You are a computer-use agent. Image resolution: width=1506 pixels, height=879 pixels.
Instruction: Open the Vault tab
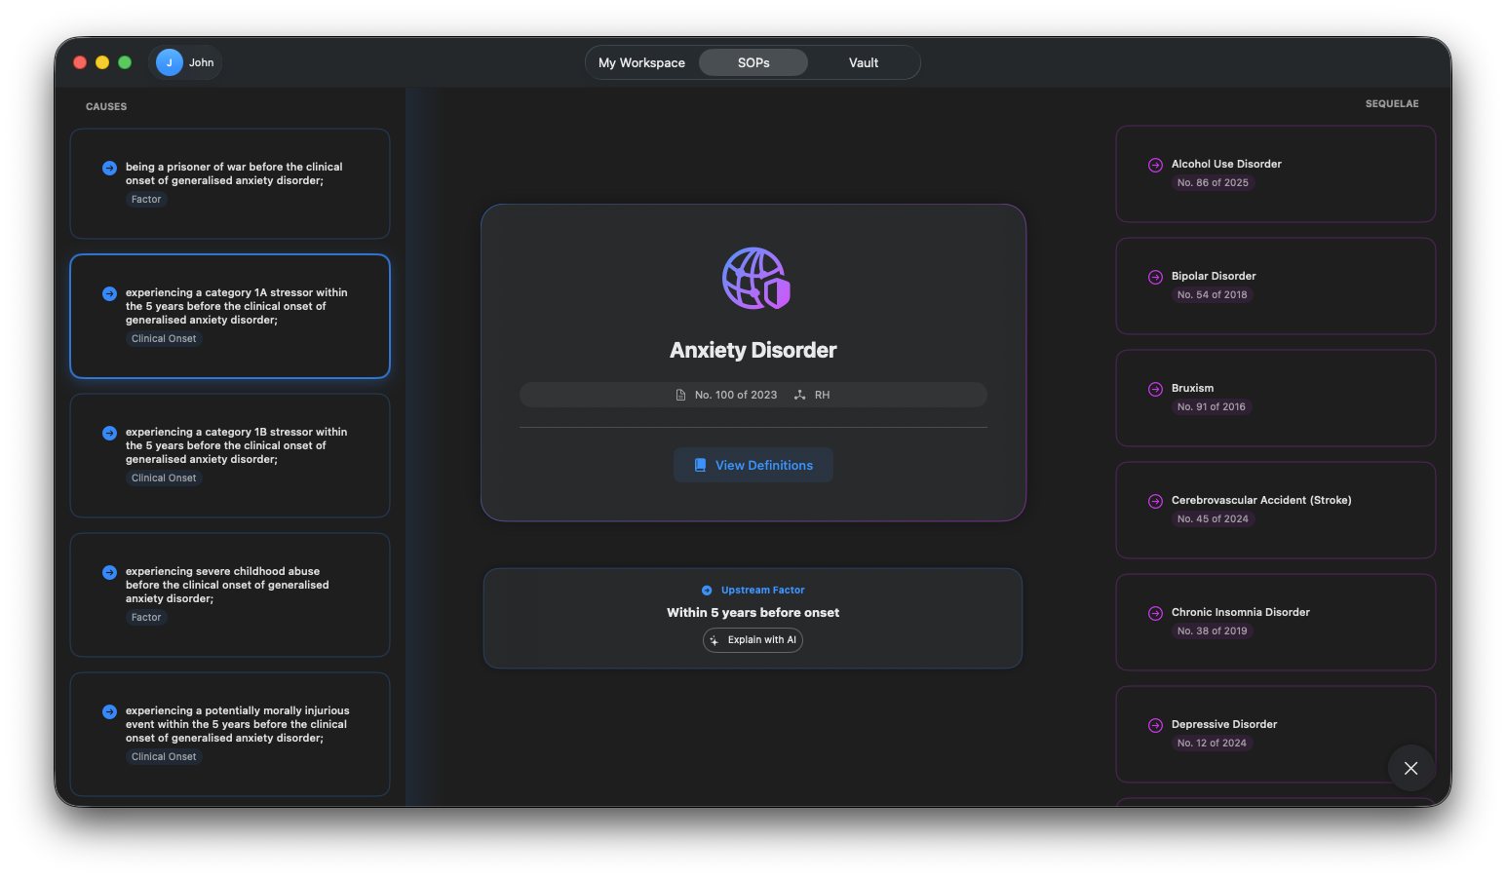point(863,62)
